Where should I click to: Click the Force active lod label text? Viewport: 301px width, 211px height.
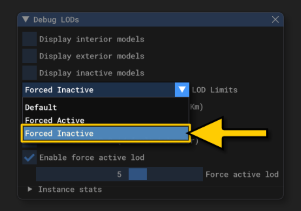pos(242,174)
